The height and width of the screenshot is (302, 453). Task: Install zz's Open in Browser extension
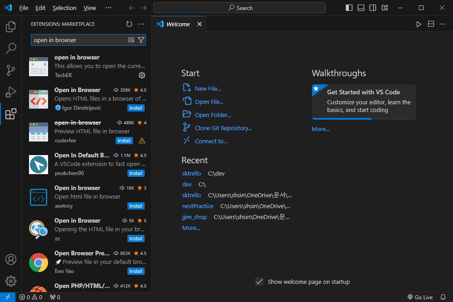(136, 239)
